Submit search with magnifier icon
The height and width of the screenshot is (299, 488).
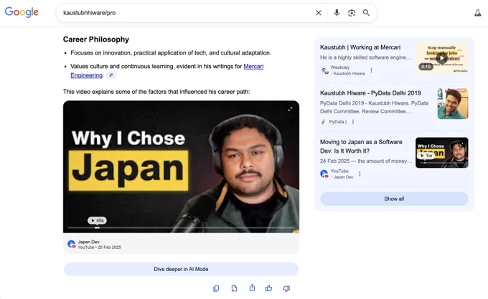coord(366,13)
